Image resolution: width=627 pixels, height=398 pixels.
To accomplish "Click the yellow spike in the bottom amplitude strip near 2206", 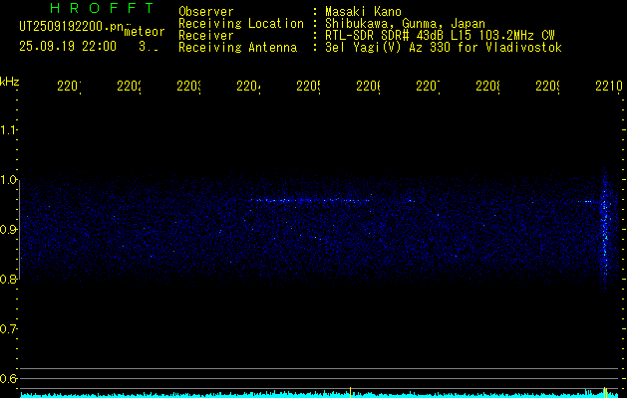I will (x=350, y=392).
